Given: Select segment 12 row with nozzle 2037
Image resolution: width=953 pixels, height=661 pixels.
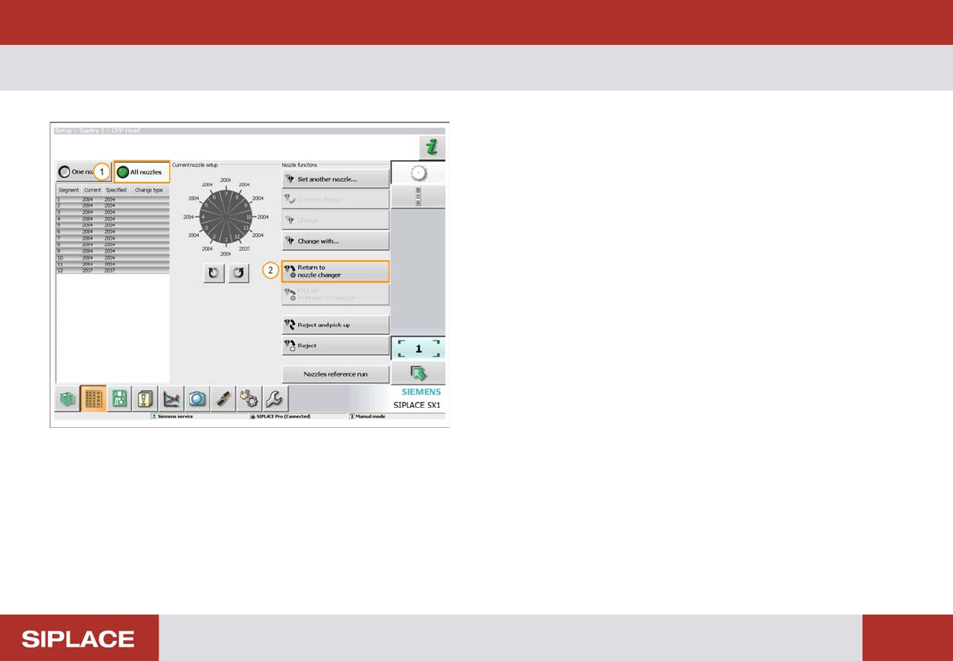Looking at the screenshot, I should (x=113, y=271).
